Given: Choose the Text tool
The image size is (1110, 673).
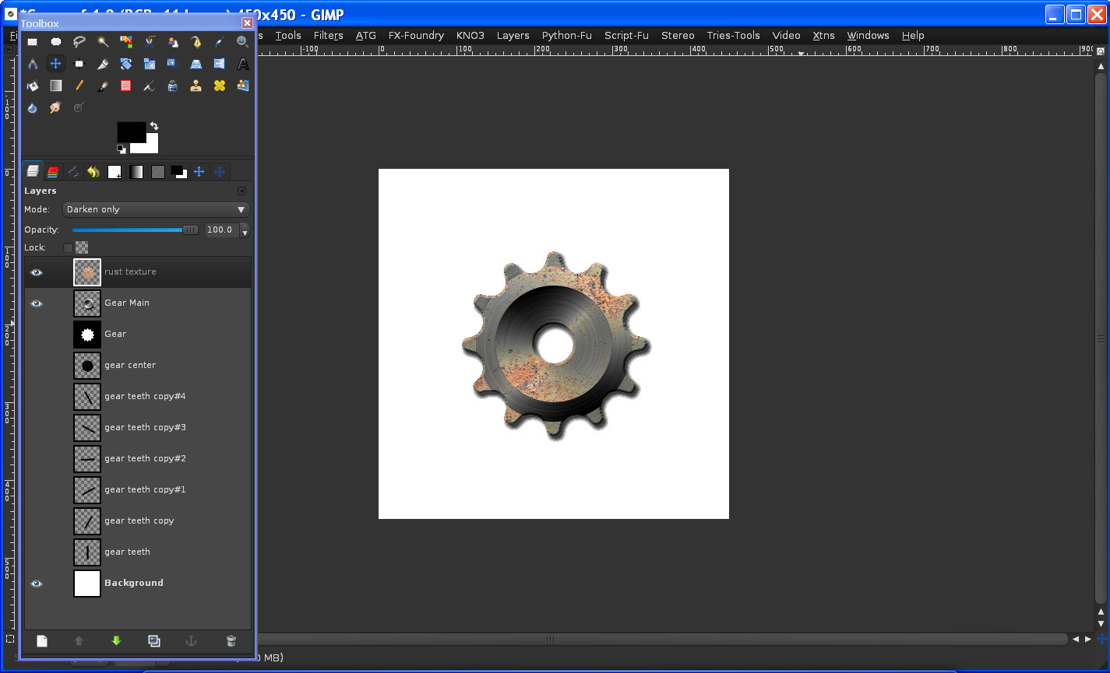Looking at the screenshot, I should 242,64.
